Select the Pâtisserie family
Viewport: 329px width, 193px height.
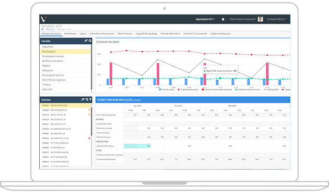point(65,70)
